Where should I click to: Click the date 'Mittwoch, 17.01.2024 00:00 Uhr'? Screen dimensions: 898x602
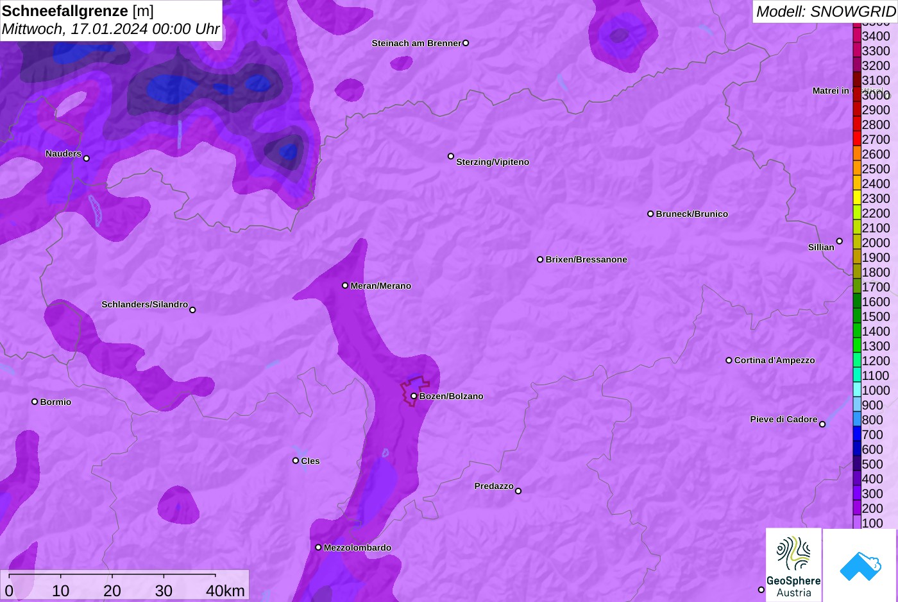pos(111,29)
